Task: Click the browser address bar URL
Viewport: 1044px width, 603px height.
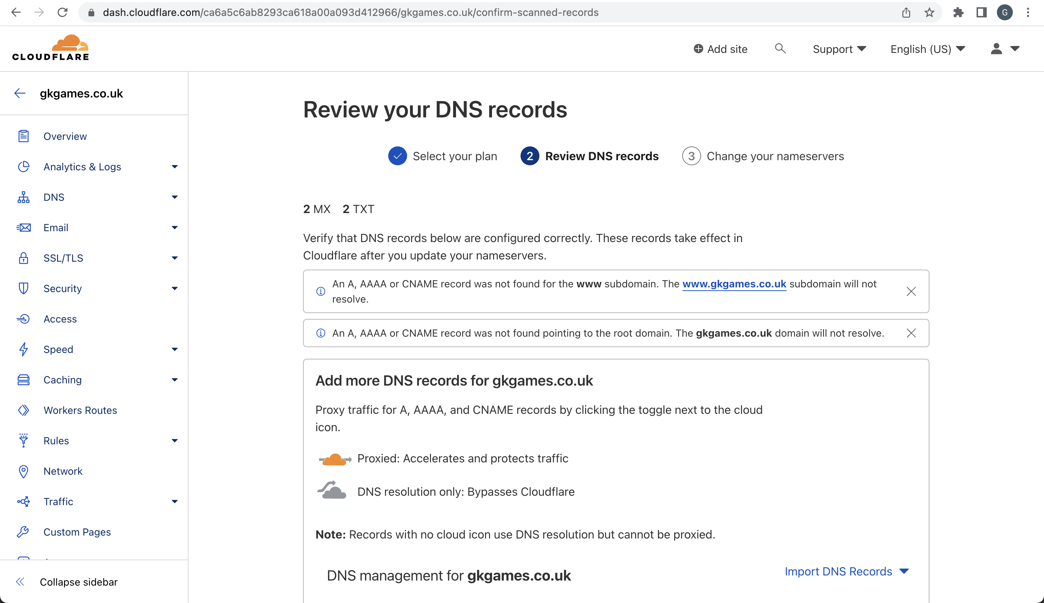Action: (351, 12)
